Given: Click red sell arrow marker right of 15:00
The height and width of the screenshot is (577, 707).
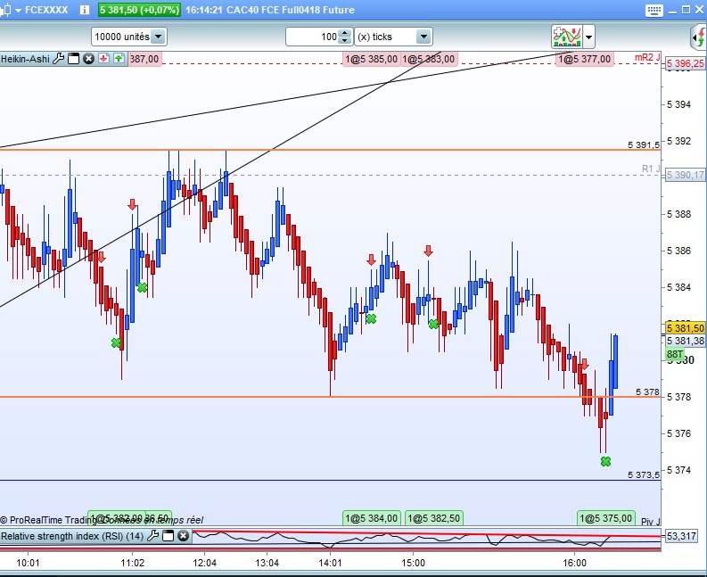Looking at the screenshot, I should [x=428, y=251].
